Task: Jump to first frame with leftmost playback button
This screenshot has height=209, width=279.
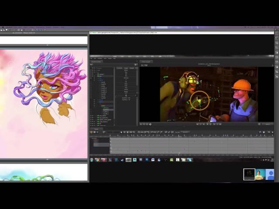Action: coord(197,124)
